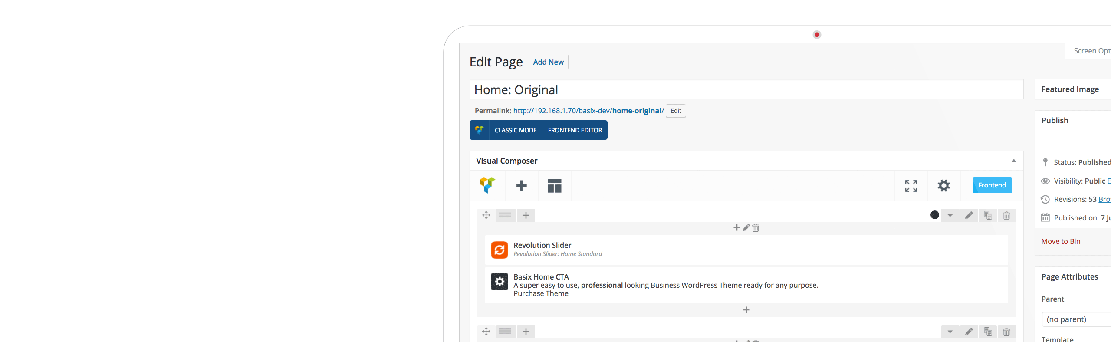Grab the second row move handle
The width and height of the screenshot is (1111, 342).
click(486, 332)
